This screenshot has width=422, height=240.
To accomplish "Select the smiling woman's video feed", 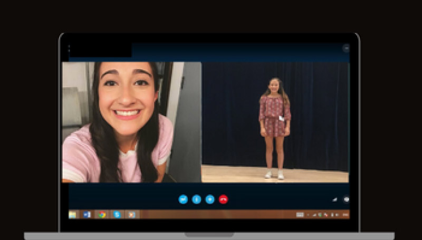I will click(131, 122).
